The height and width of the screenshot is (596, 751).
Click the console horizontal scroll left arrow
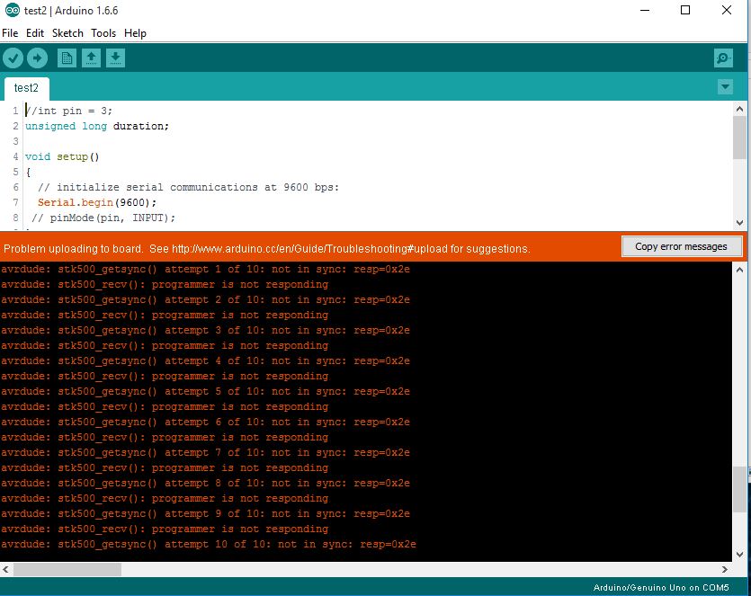5,569
